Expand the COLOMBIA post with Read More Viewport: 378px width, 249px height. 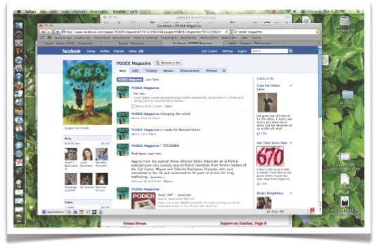(x=158, y=178)
